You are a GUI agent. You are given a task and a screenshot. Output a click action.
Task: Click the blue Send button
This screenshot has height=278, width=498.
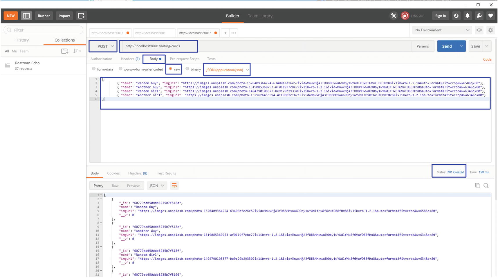click(x=447, y=46)
